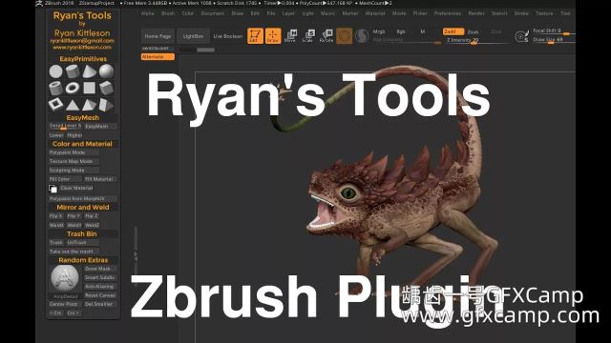Toggle Live Boolean mode
The height and width of the screenshot is (343, 611).
[x=228, y=36]
